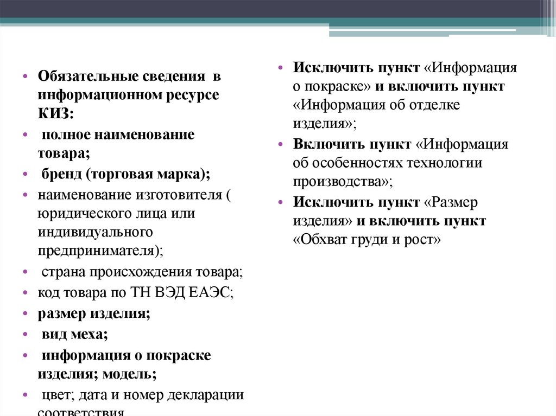Select the bullet 'полное наименование товара;'

pos(116,144)
